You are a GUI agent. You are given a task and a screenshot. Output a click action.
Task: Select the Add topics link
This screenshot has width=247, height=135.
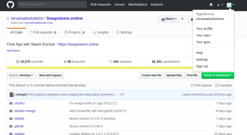tap(13, 50)
